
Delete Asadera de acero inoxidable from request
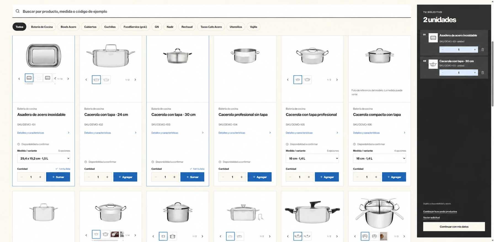click(482, 50)
